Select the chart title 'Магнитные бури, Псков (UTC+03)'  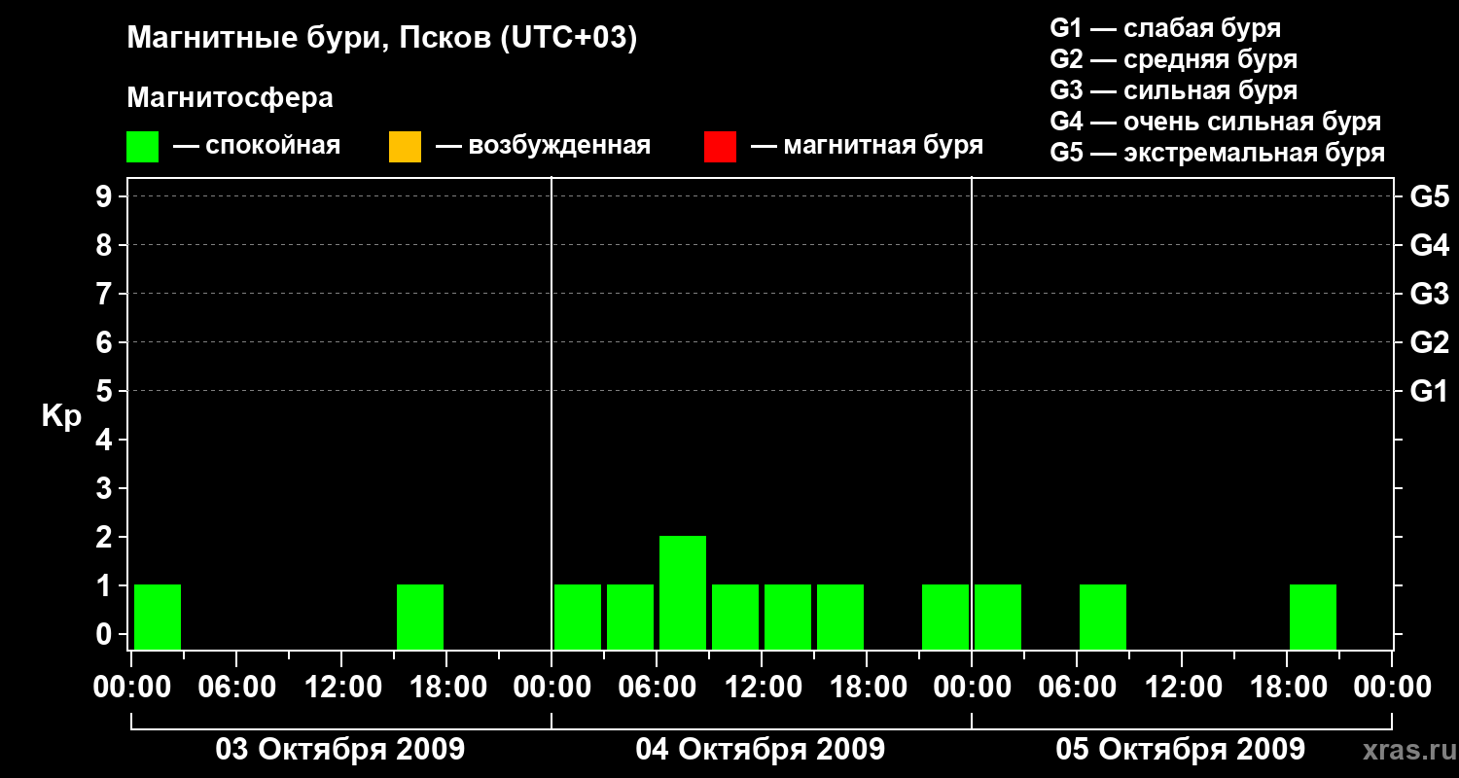[x=382, y=39]
